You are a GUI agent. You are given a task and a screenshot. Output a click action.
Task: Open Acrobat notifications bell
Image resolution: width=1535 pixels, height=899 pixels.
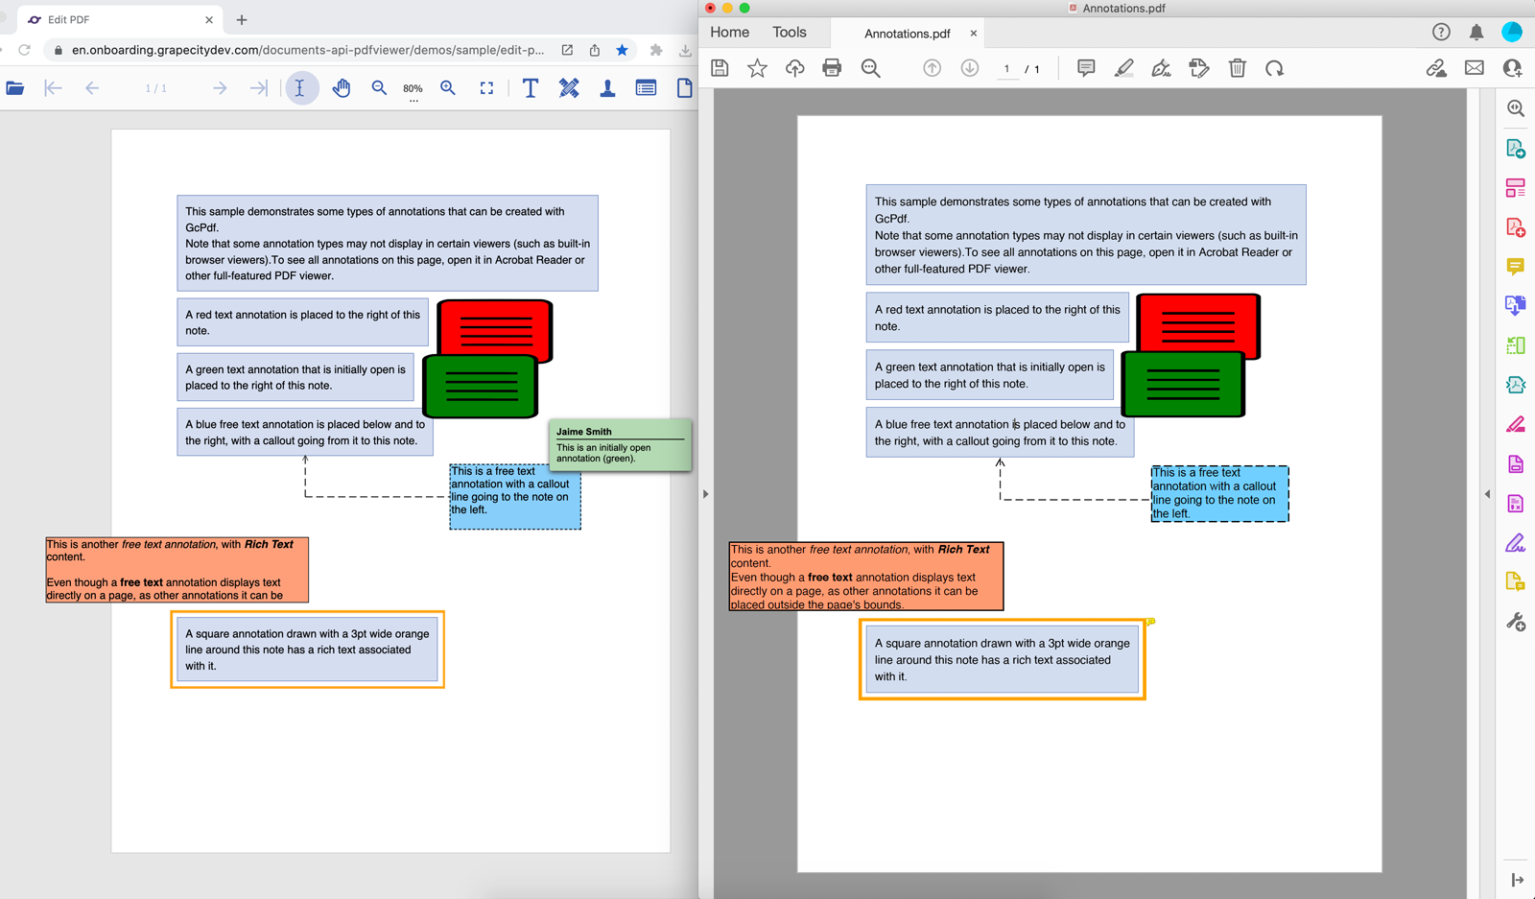tap(1476, 32)
